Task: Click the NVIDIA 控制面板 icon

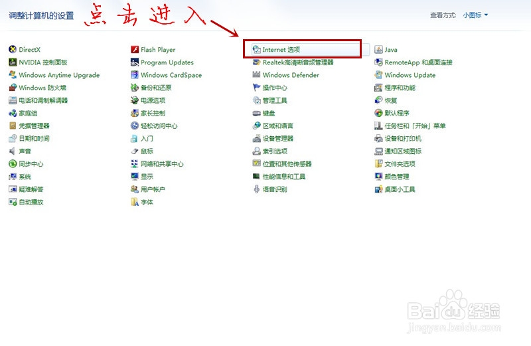Action: tap(13, 62)
